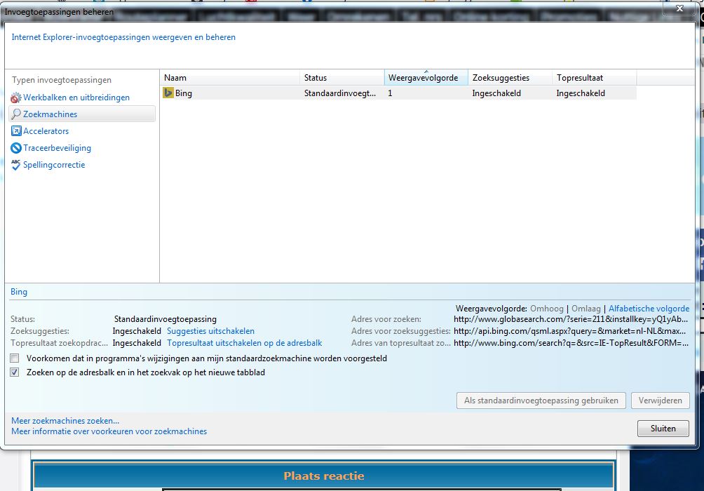
Task: Click the Spellingcorrectie ABC icon
Action: 16,165
